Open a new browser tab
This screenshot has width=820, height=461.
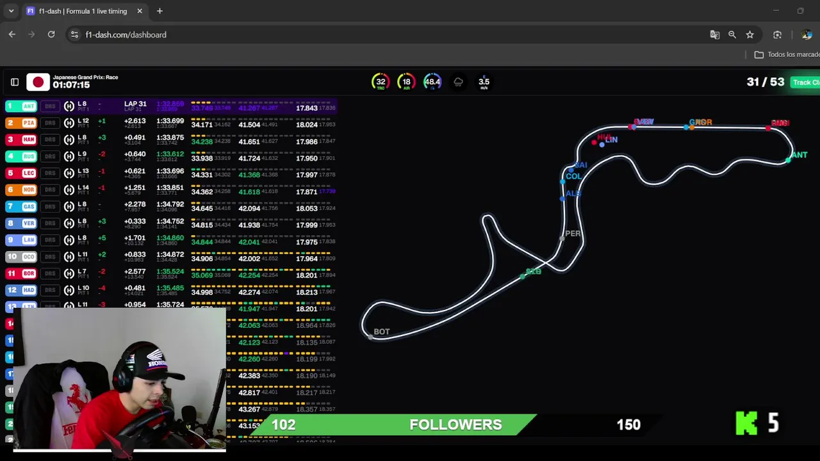[x=160, y=11]
